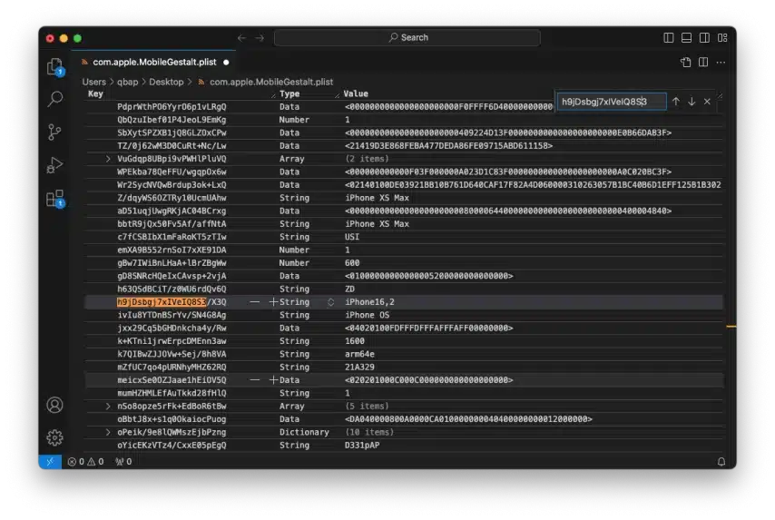Select the mumHZHMLEfAuTkkd28fHlQ key cell
775x520 pixels.
(172, 393)
